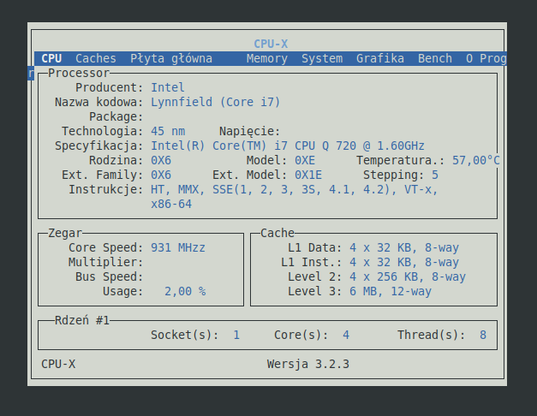Click the Instrukcje list starting with HT
The image size is (537, 416).
(x=295, y=189)
